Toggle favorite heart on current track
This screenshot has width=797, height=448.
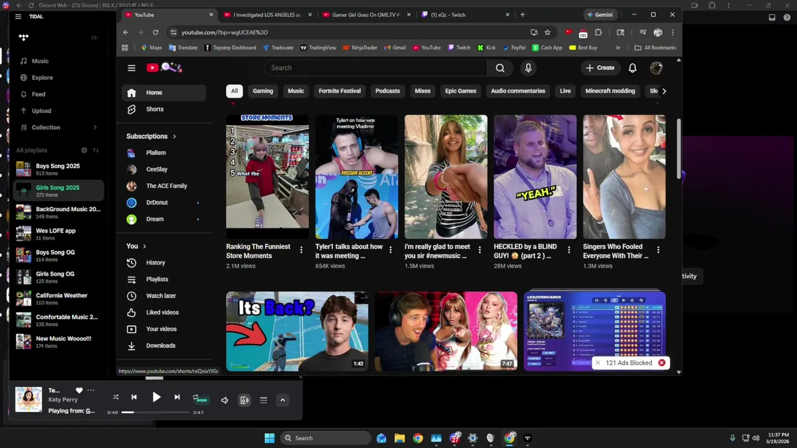tap(79, 390)
